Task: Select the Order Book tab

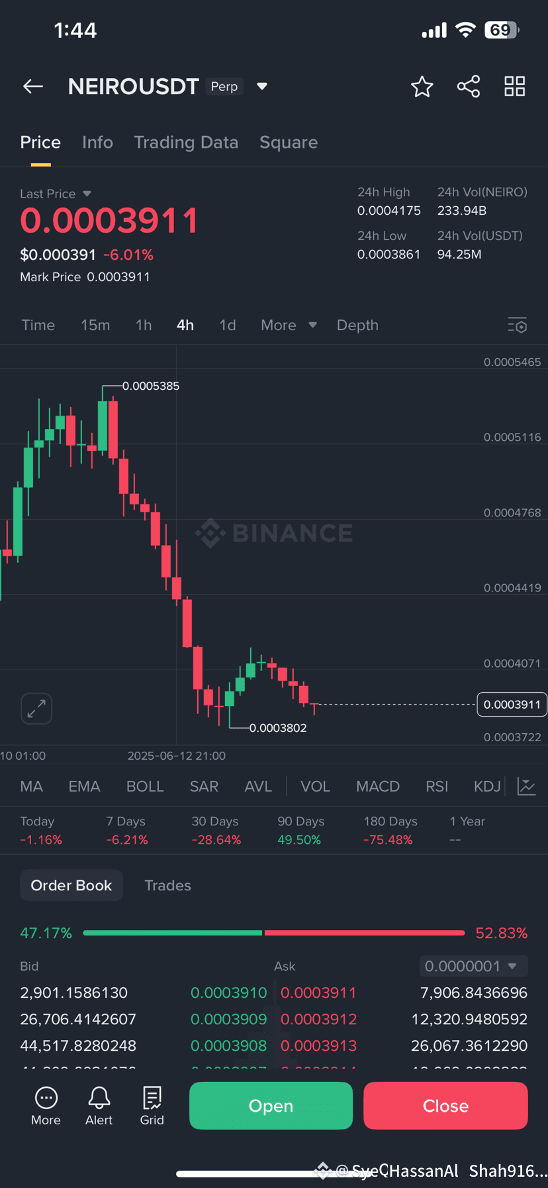Action: [x=71, y=885]
